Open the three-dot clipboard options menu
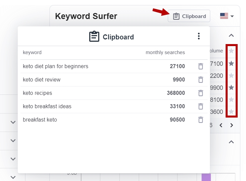 [x=199, y=36]
